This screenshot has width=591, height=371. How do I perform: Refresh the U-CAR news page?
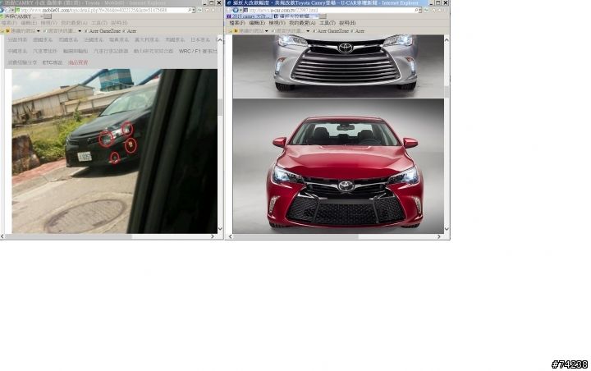(x=426, y=10)
